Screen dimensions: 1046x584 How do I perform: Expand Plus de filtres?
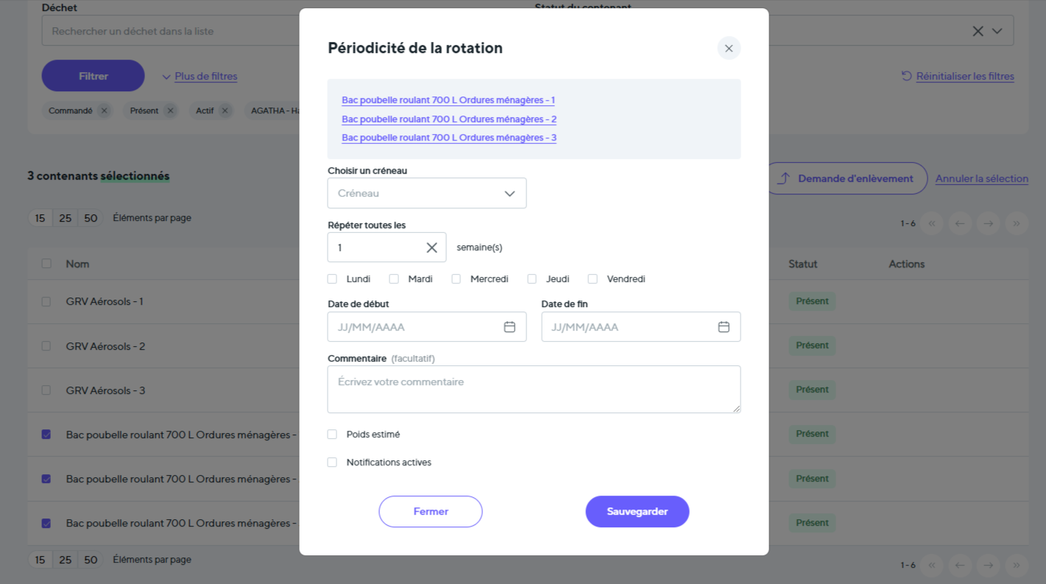(x=199, y=77)
